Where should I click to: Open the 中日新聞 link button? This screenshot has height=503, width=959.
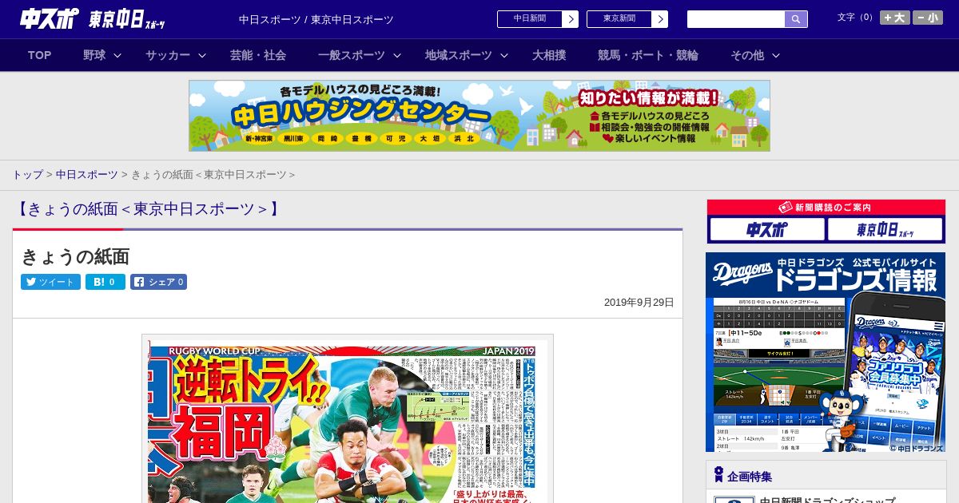530,19
